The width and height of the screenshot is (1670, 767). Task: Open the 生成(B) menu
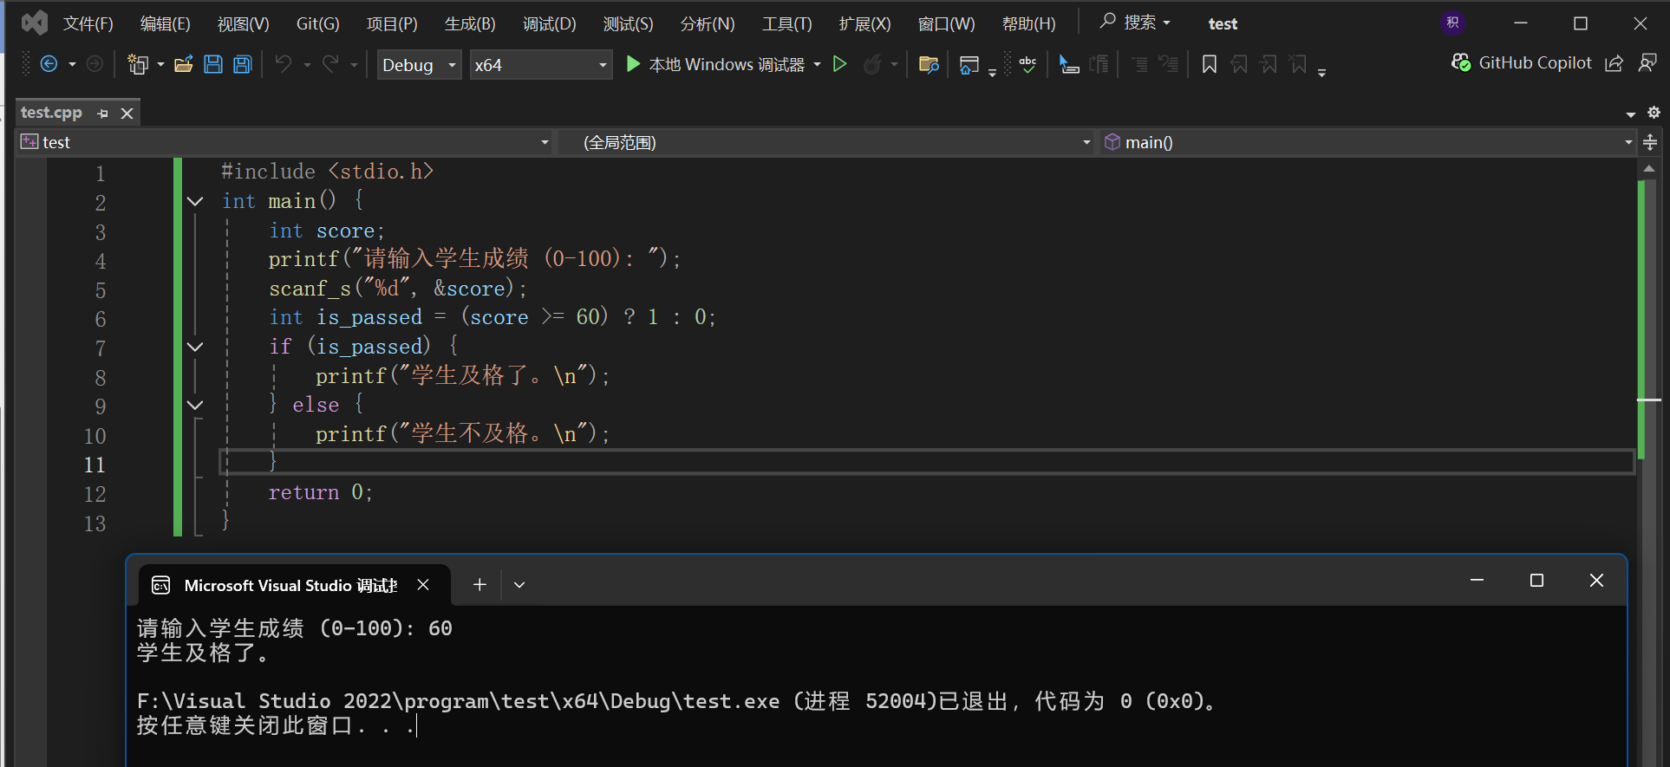pyautogui.click(x=470, y=23)
